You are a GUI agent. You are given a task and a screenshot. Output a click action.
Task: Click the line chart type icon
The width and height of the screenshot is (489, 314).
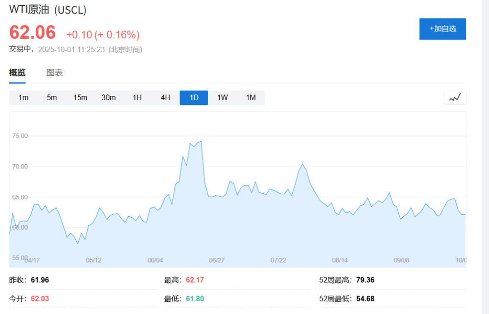click(455, 97)
